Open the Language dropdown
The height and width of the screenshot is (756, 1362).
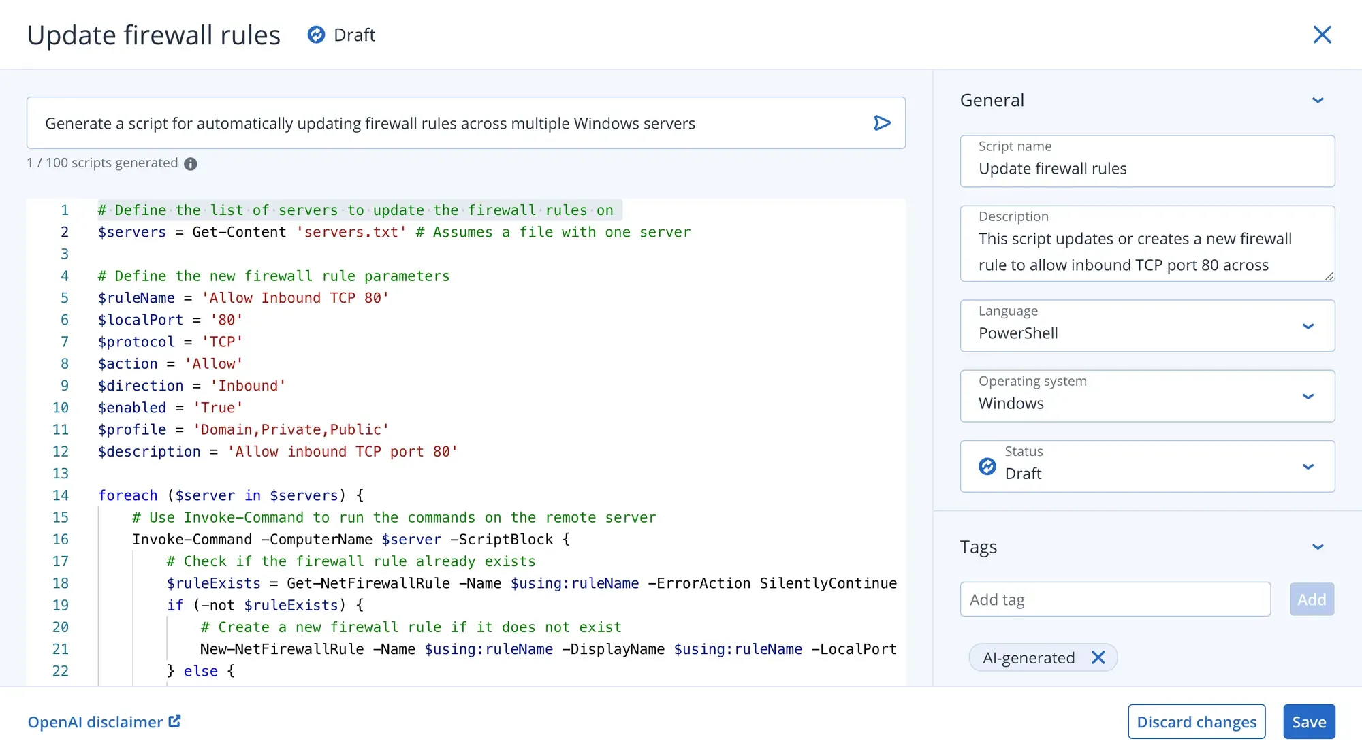click(x=1308, y=326)
